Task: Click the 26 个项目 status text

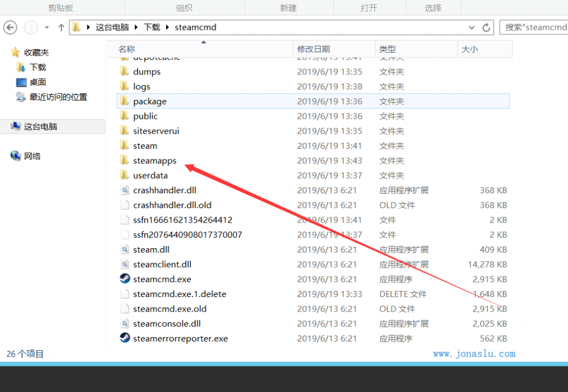Action: (25, 354)
